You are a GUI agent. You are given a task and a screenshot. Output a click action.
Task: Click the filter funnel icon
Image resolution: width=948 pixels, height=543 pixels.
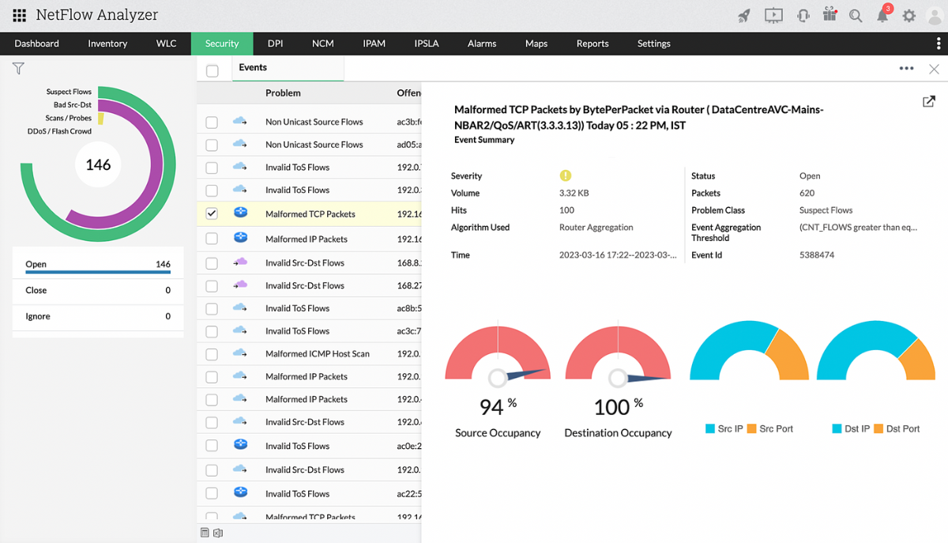(x=18, y=69)
